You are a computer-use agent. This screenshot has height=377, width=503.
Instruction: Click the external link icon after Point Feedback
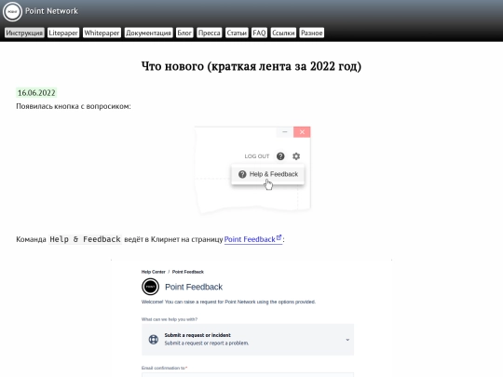coord(279,237)
